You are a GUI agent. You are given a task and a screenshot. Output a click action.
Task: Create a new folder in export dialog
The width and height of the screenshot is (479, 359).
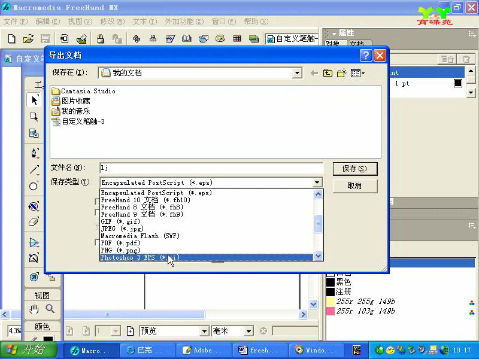coord(341,73)
